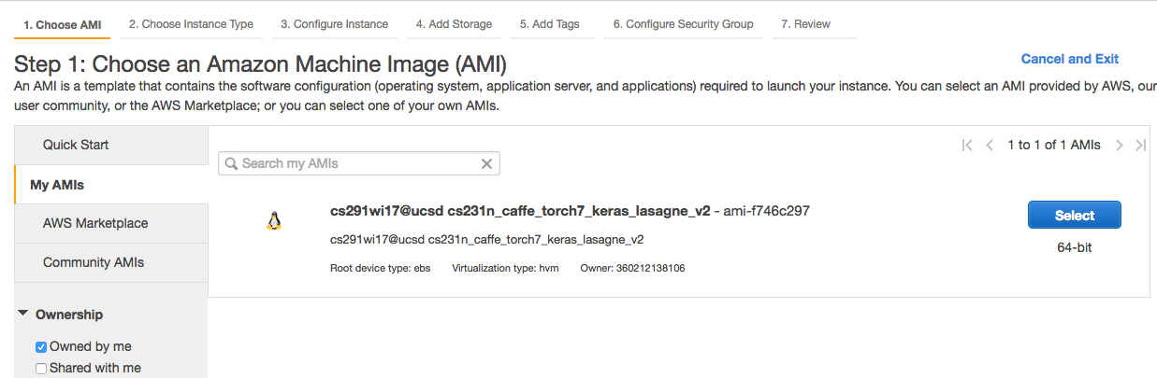Click the 1 to 1 of 1 AMIs text
The image size is (1157, 378).
click(x=1054, y=145)
